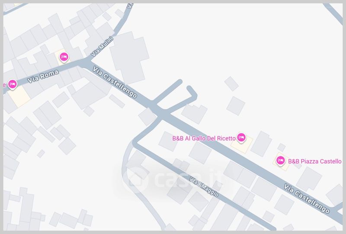Open the B&B Al Gallo Del Ricetto label
346x234 pixels.
click(x=204, y=138)
